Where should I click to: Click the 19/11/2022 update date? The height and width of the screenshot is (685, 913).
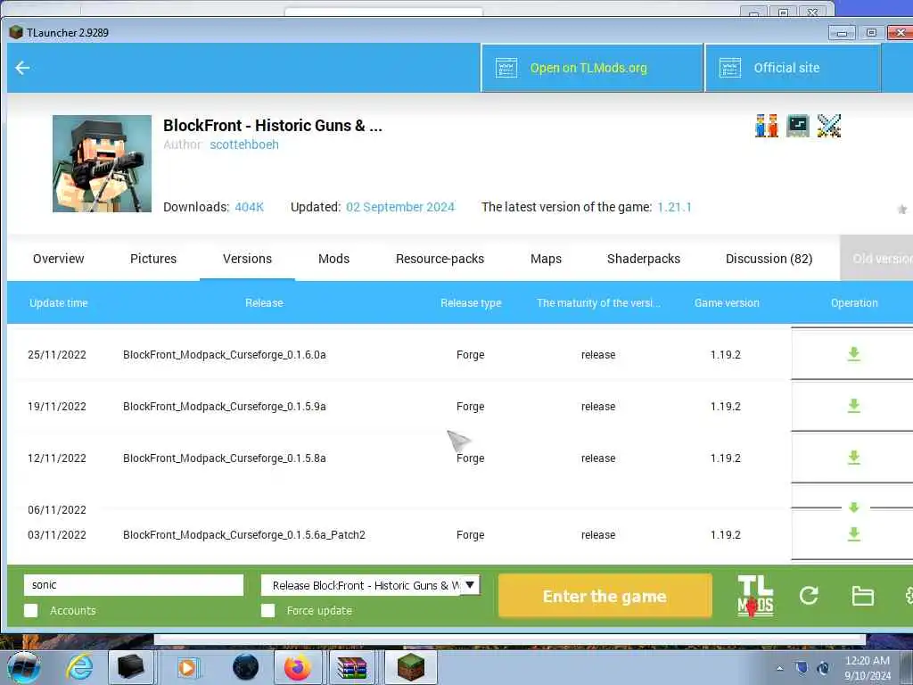click(57, 407)
